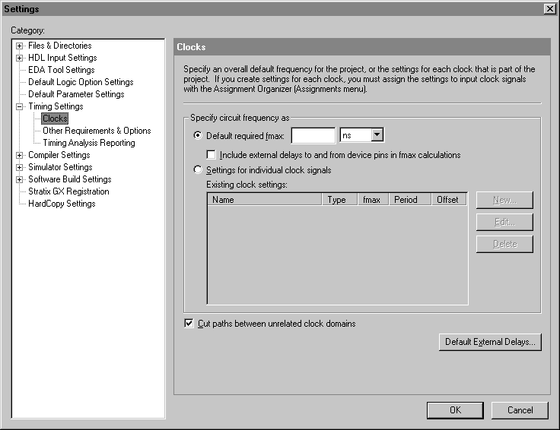560x430 pixels.
Task: Enable Include external delays checkbox
Action: click(x=212, y=155)
